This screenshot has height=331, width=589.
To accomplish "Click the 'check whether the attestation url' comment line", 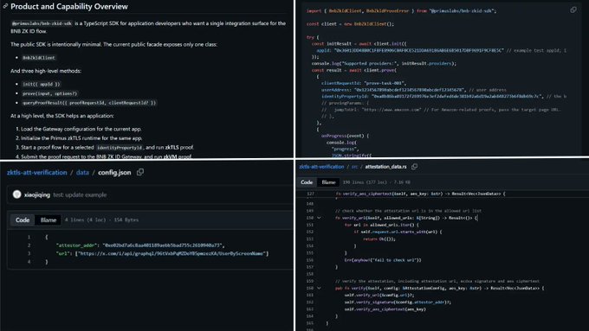I will coord(408,211).
